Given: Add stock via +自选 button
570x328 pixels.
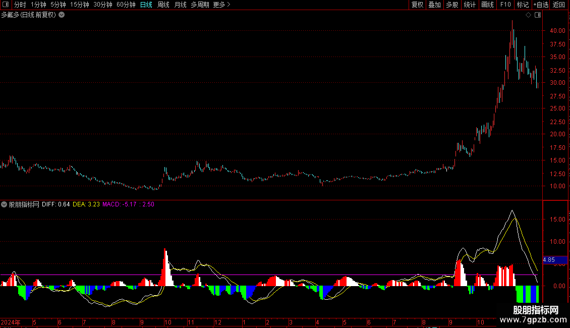Looking at the screenshot, I should pyautogui.click(x=541, y=5).
